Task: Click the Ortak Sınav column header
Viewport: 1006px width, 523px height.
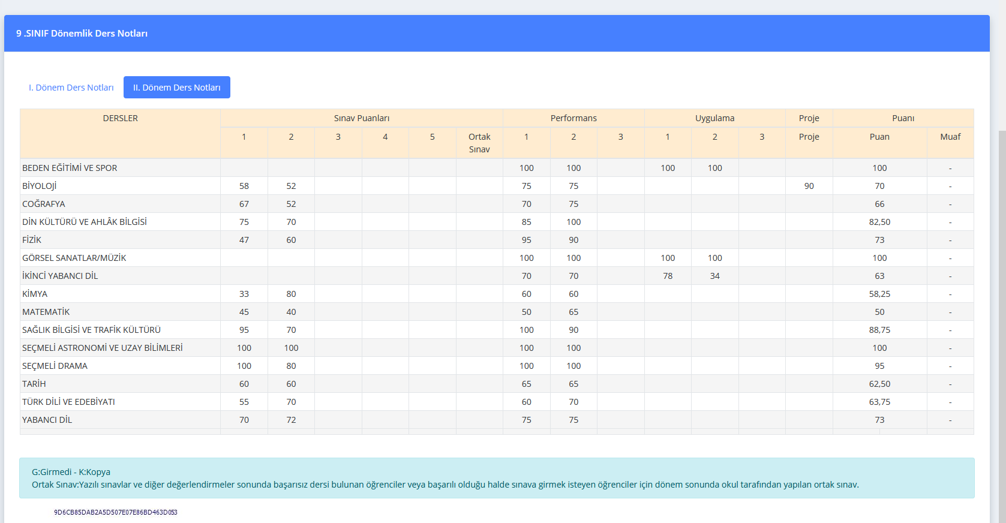Action: (479, 143)
